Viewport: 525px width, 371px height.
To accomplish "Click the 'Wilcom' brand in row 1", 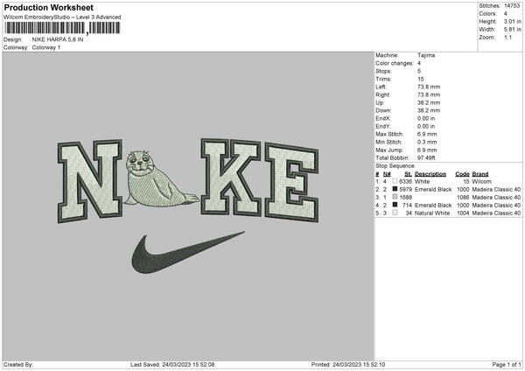I will click(482, 181).
